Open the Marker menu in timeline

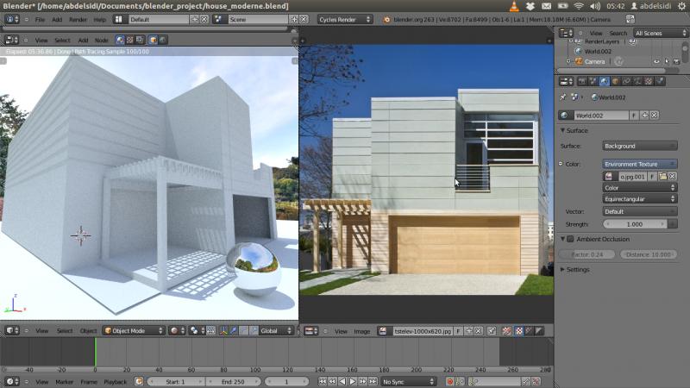(64, 382)
